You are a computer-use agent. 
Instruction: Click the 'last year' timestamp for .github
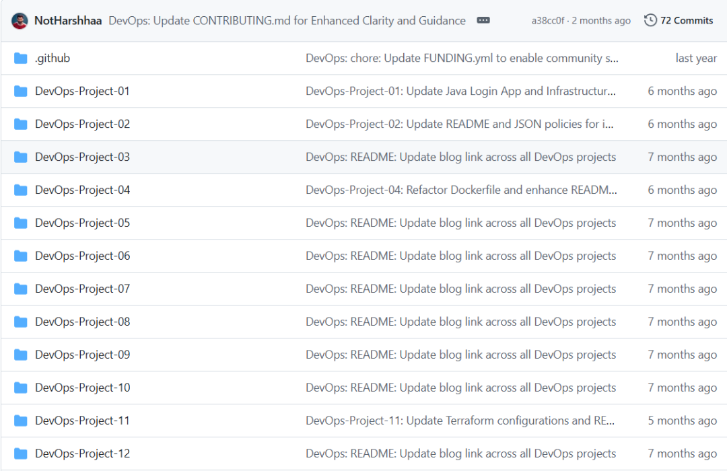(696, 59)
